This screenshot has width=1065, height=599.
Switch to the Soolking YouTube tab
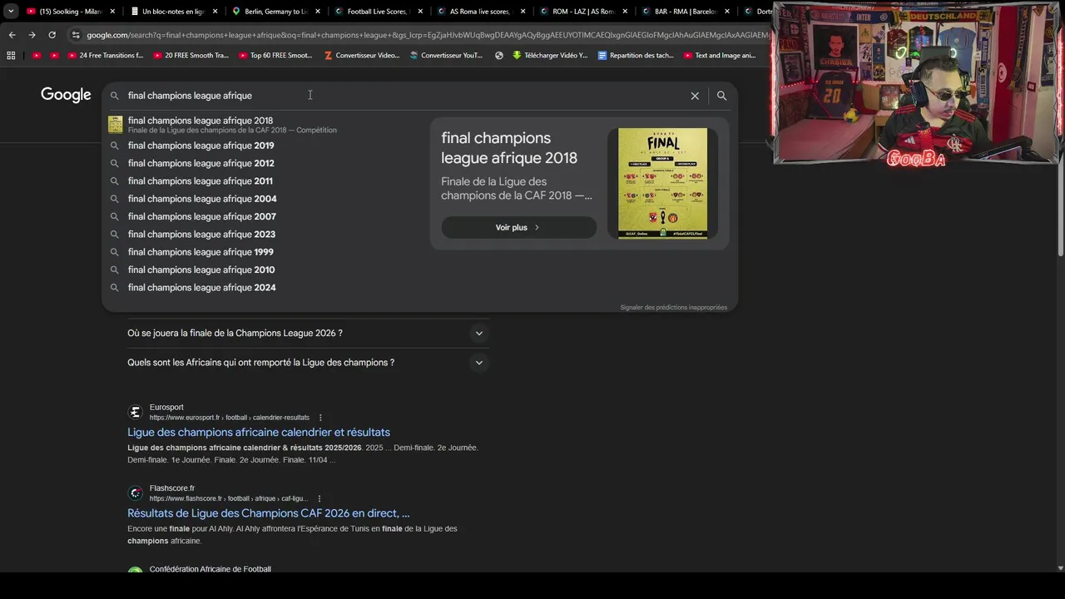(x=70, y=12)
